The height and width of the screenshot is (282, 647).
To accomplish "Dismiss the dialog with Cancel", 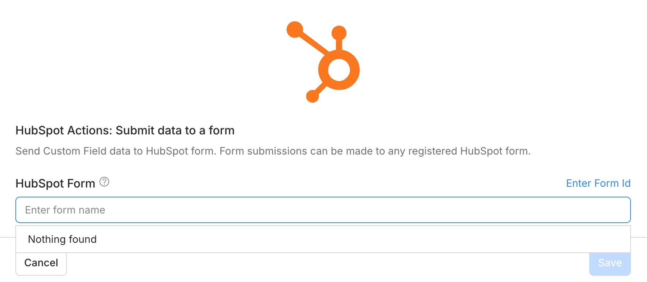I will click(x=41, y=263).
